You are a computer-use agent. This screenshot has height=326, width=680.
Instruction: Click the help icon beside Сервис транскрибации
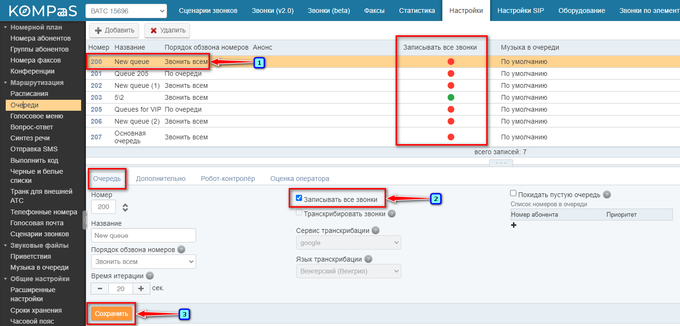[x=375, y=230]
